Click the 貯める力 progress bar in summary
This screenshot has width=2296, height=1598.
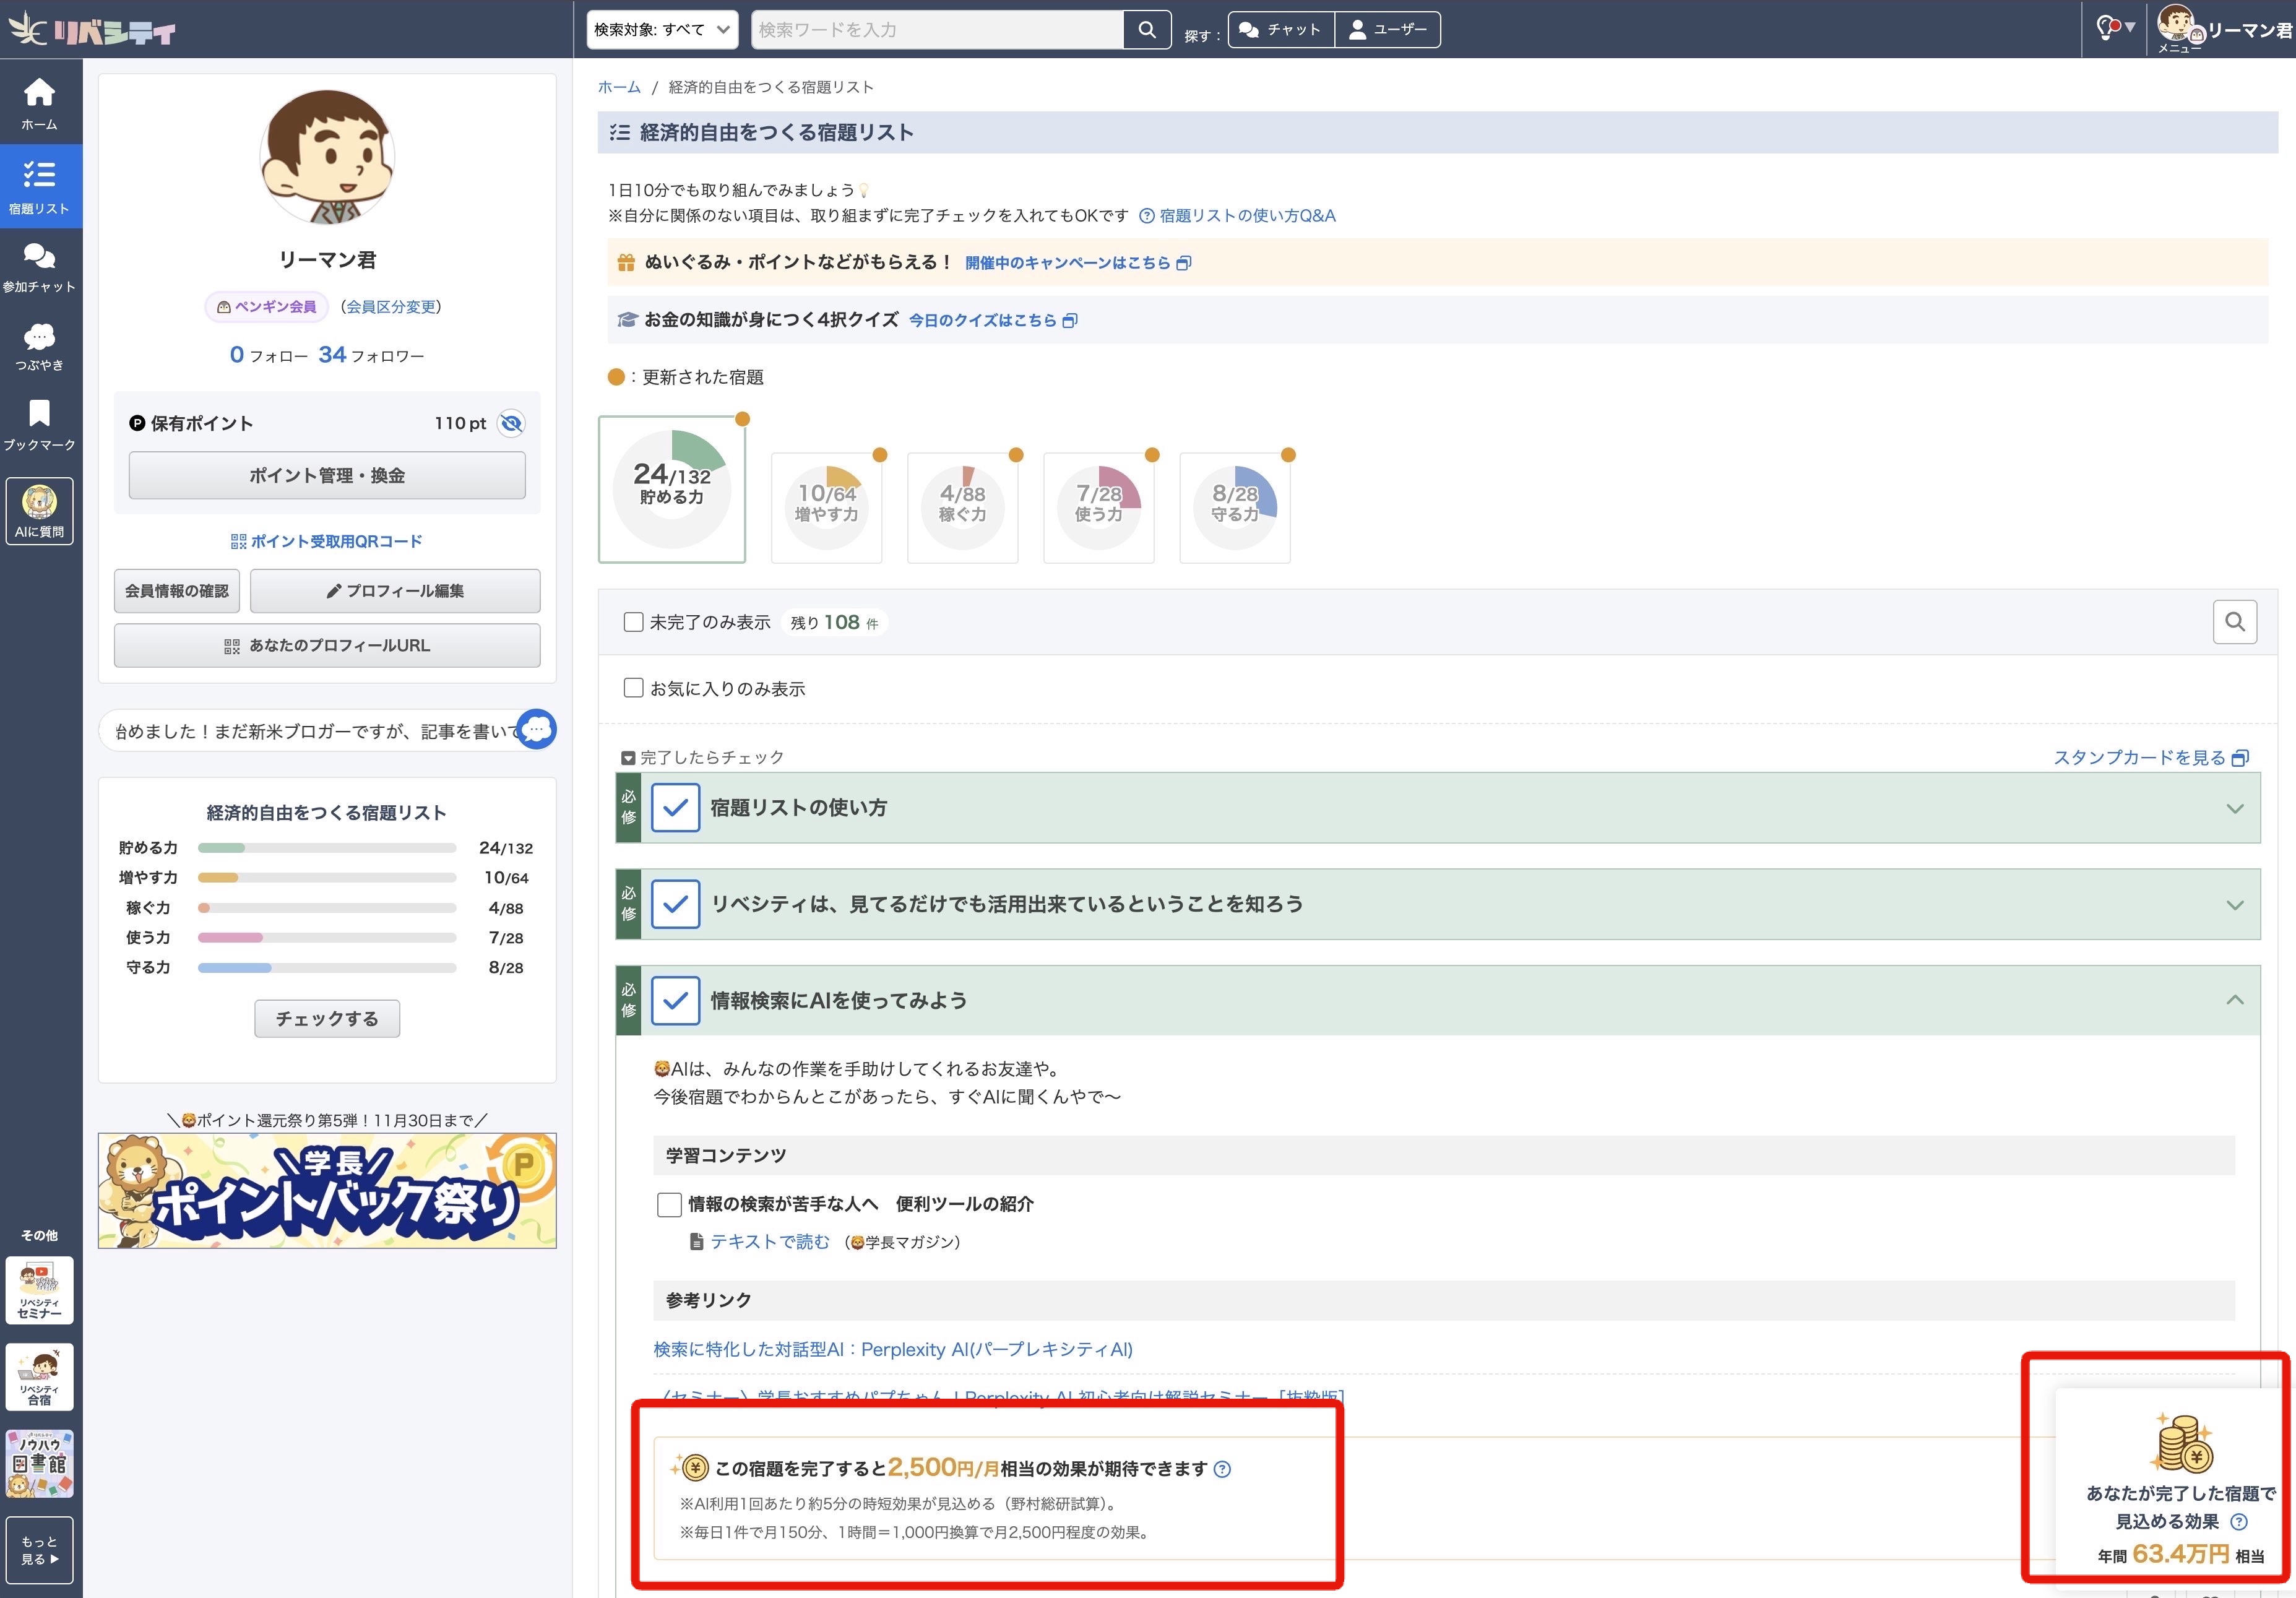(327, 848)
